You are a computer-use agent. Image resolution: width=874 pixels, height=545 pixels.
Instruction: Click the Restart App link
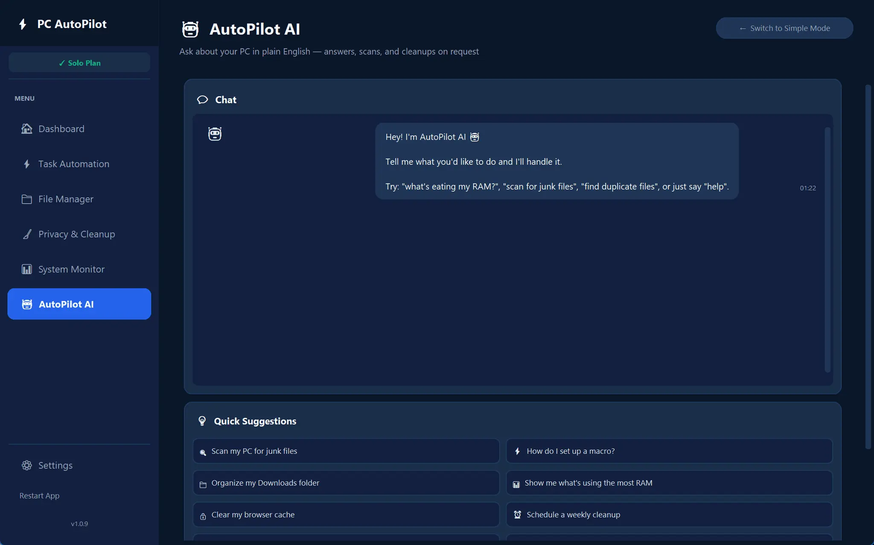[x=39, y=496]
